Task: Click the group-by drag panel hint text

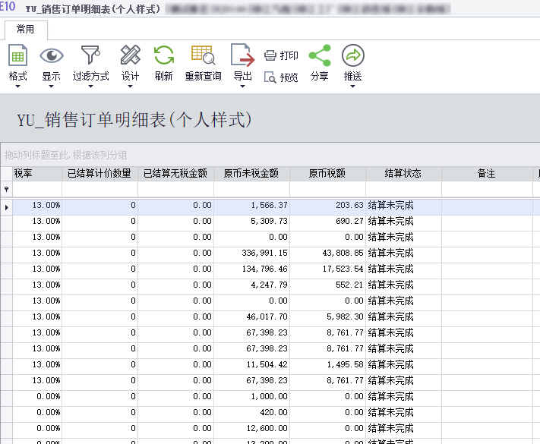Action: click(x=65, y=156)
